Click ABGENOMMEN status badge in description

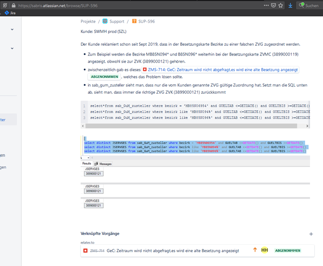coord(105,77)
